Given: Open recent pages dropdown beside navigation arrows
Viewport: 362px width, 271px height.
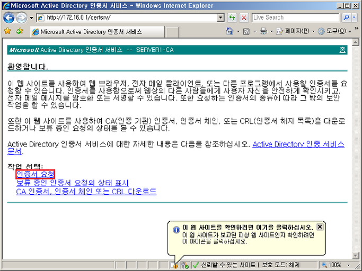Looking at the screenshot, I should [x=31, y=18].
